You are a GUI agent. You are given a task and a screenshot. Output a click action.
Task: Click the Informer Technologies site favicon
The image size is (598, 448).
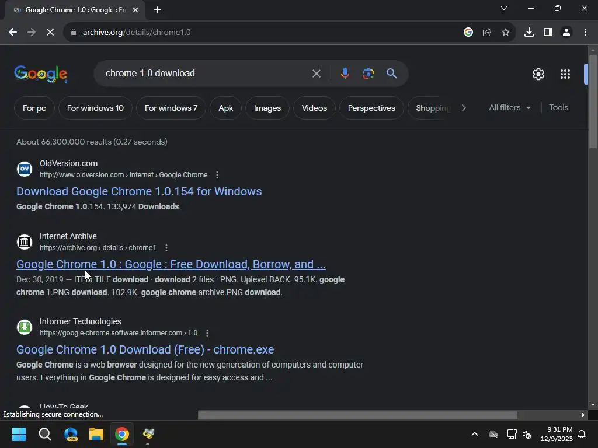[25, 327]
